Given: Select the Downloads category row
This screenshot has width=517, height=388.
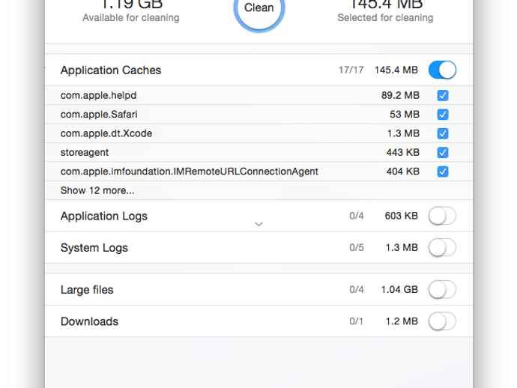Looking at the screenshot, I should coord(90,321).
